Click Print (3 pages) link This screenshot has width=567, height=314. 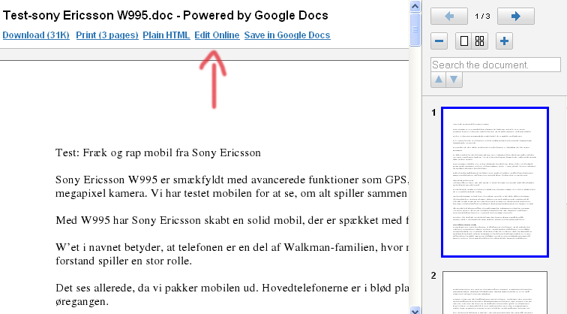click(107, 35)
